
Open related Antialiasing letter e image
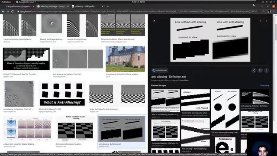point(225,145)
